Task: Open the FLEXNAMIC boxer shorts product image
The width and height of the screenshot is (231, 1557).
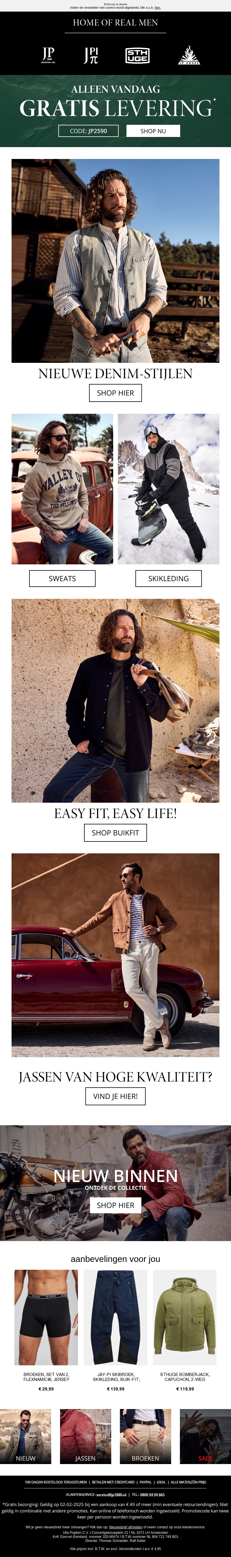Action: coord(46,1317)
